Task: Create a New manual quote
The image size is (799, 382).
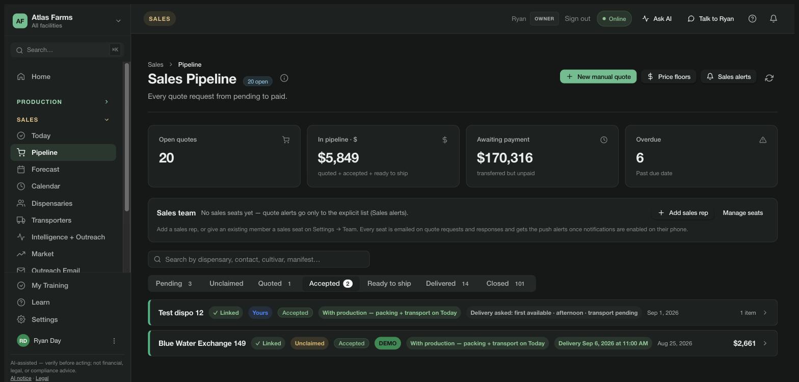Action: 598,77
